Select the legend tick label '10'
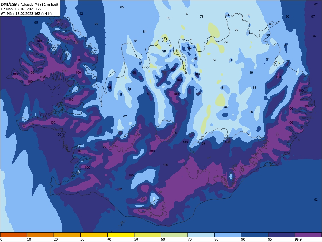The image size is (322, 242). pos(29,239)
